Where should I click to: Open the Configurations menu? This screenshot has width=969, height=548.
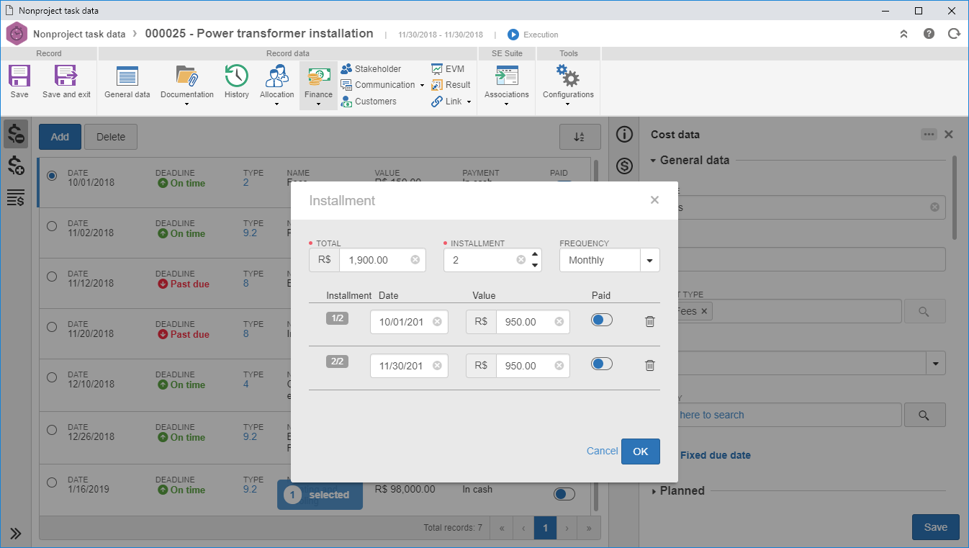coord(568,86)
